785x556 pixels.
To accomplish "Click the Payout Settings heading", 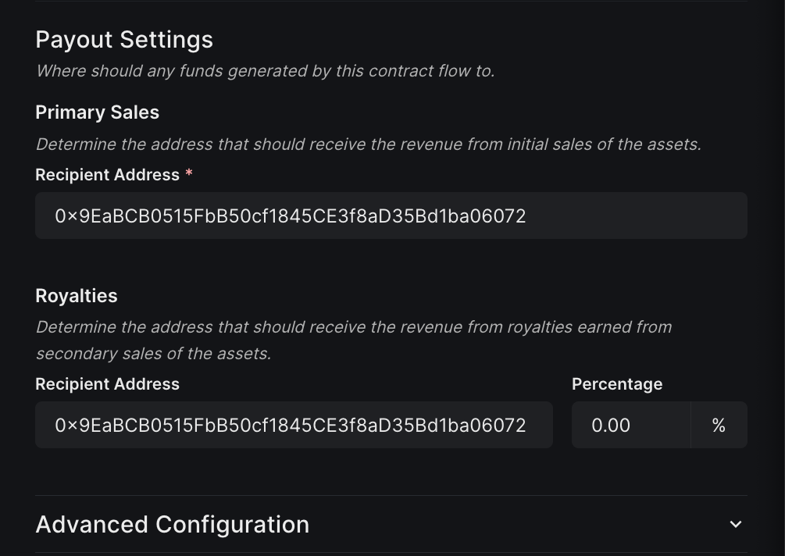I will tap(124, 40).
